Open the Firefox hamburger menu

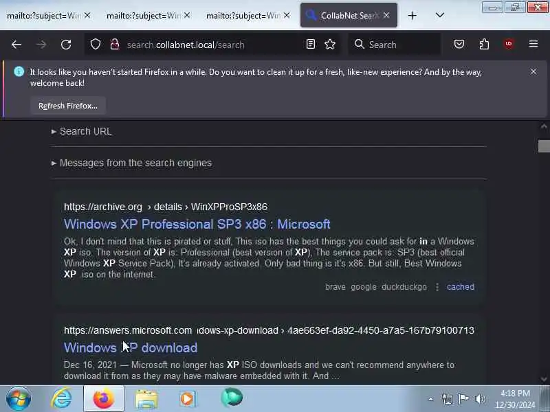(x=533, y=44)
